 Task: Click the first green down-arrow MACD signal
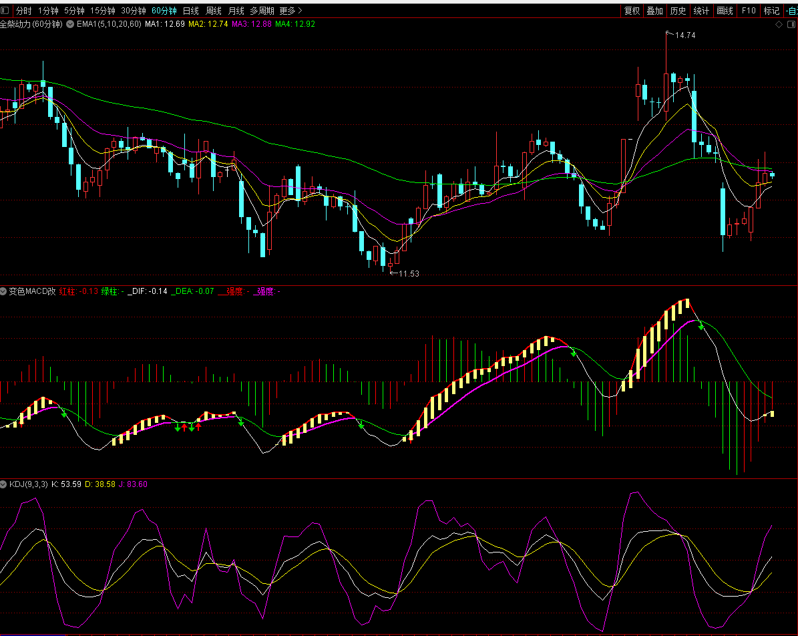[64, 415]
